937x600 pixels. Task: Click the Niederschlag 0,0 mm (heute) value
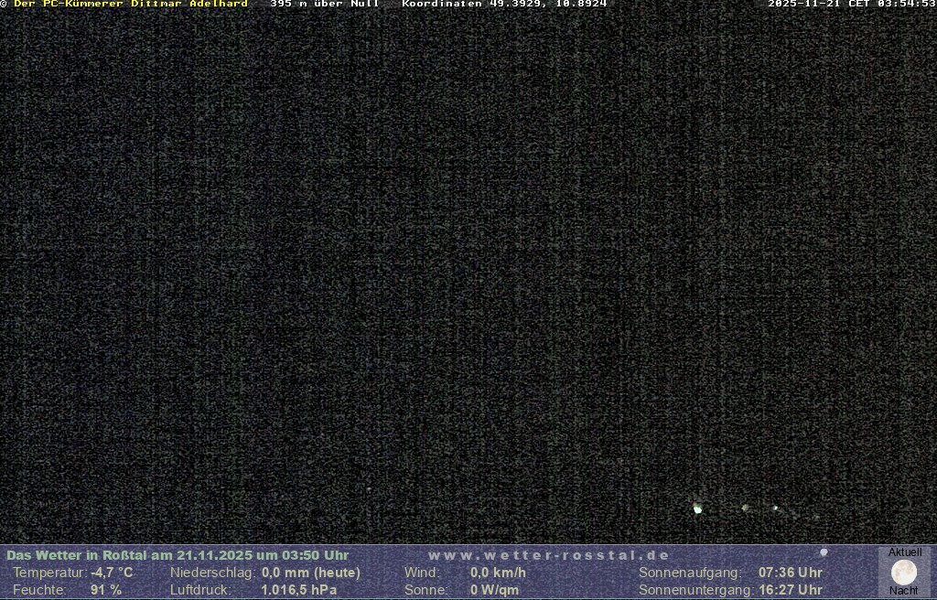coord(311,573)
